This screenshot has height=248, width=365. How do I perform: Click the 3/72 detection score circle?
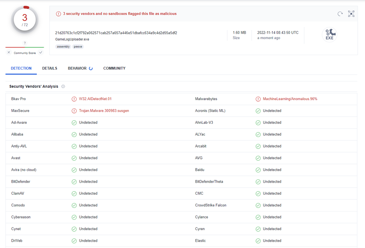point(25,20)
